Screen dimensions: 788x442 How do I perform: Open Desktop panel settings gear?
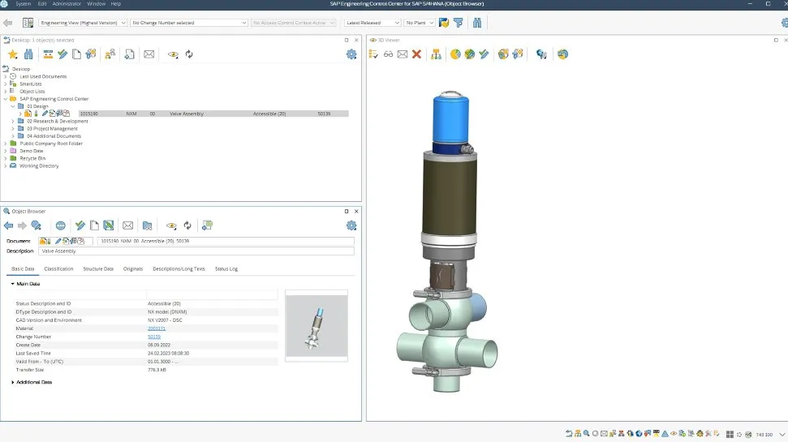pos(351,54)
